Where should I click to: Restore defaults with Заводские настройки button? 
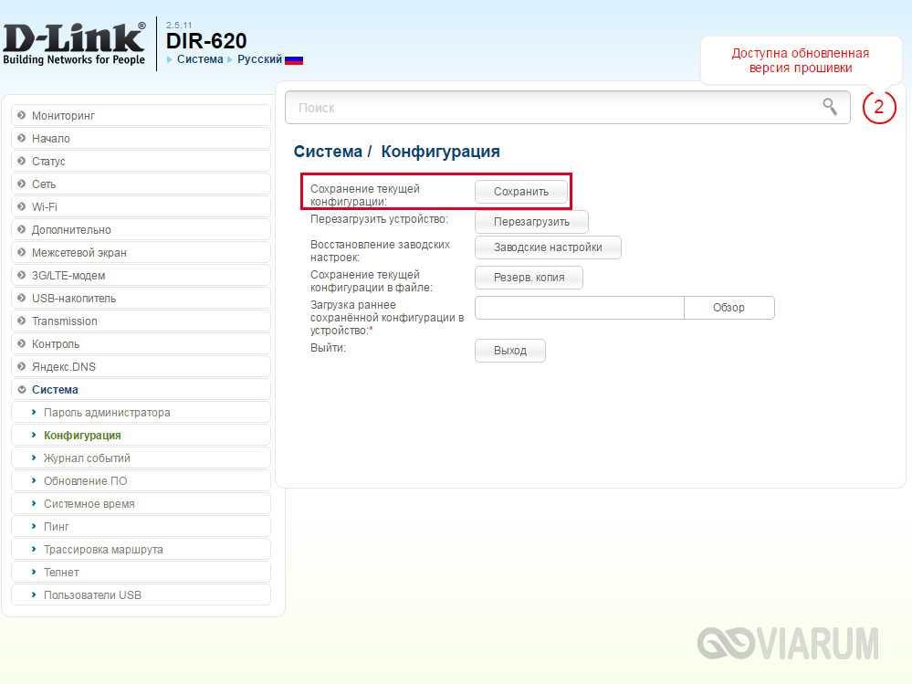(548, 247)
